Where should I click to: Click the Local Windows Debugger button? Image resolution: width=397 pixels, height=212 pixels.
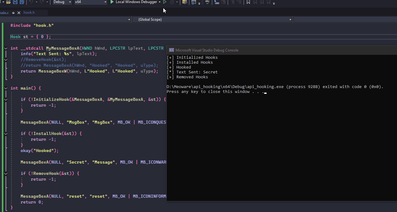tap(136, 2)
